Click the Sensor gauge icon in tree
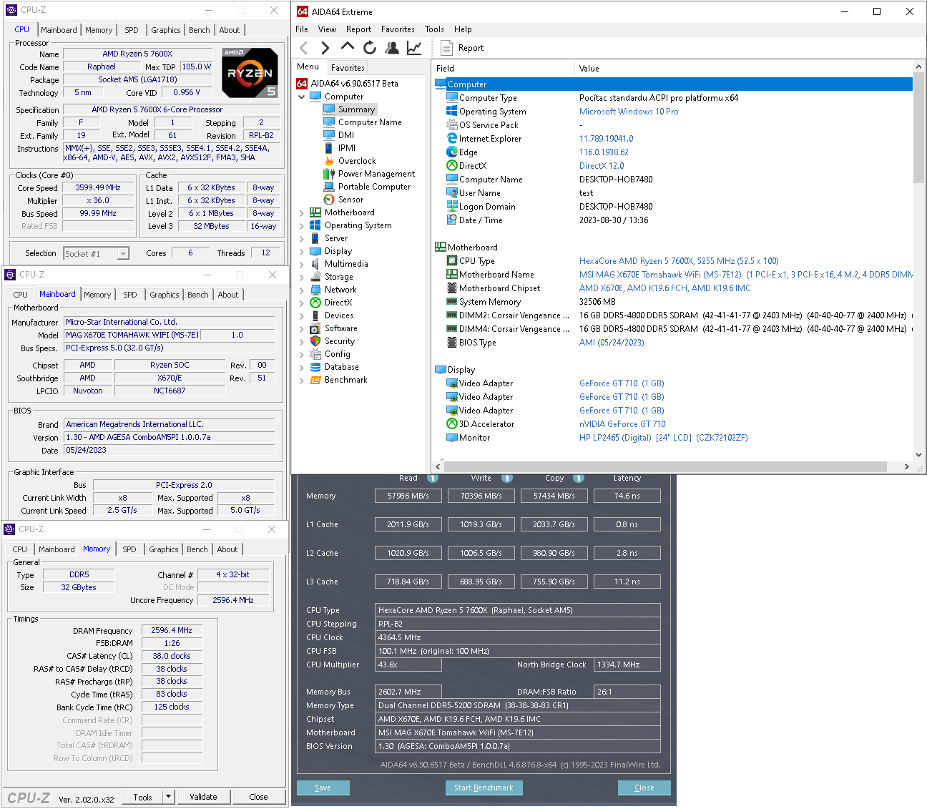The width and height of the screenshot is (927, 809). click(x=329, y=200)
